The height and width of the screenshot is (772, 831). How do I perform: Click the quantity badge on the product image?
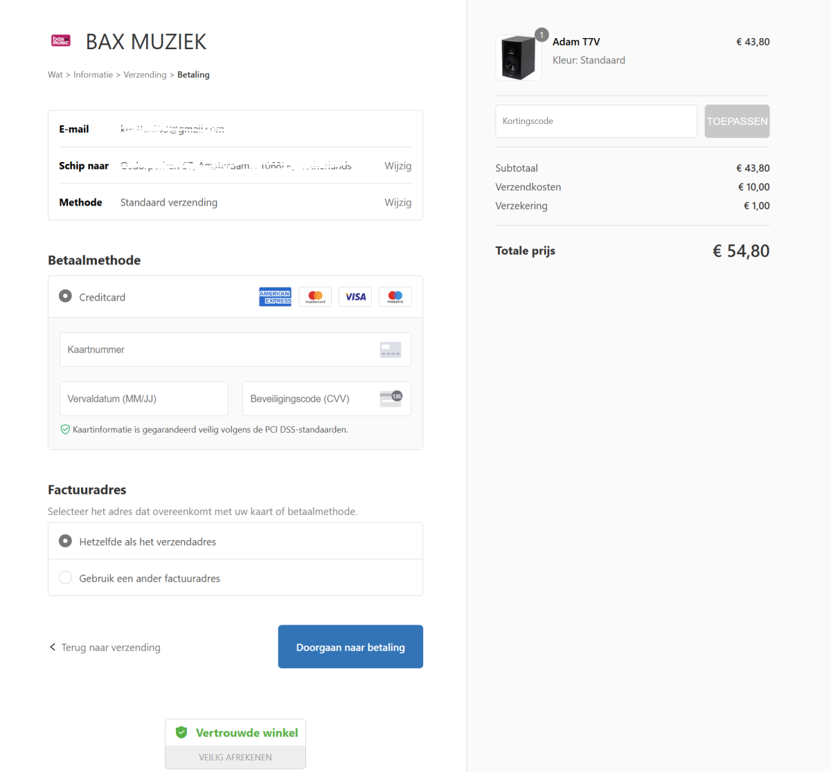[542, 35]
